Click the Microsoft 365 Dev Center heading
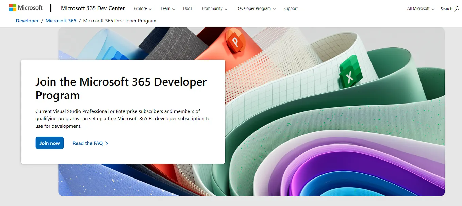The image size is (462, 206). coord(93,8)
